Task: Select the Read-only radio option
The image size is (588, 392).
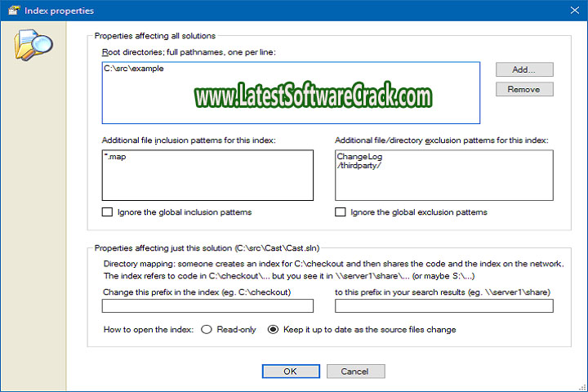Action: coord(207,330)
